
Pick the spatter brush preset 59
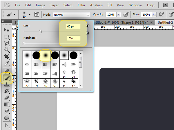point(55,83)
